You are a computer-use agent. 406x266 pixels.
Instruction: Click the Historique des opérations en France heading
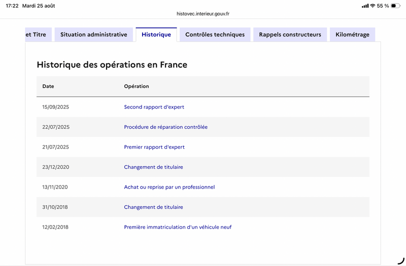(112, 65)
